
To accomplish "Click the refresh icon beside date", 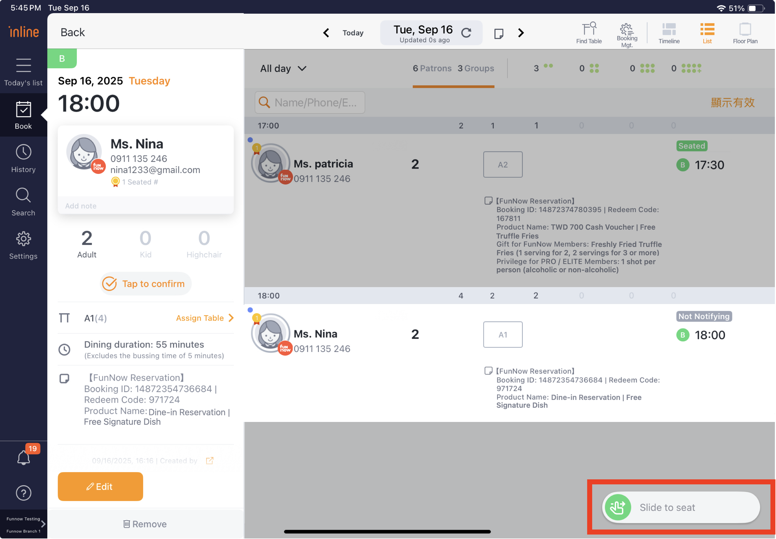I will click(466, 33).
